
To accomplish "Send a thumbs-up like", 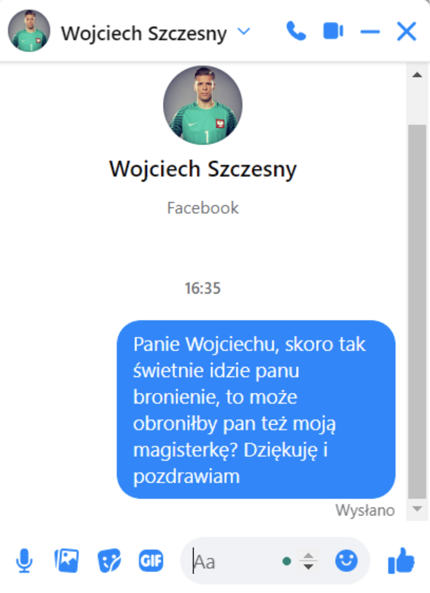I will (401, 561).
